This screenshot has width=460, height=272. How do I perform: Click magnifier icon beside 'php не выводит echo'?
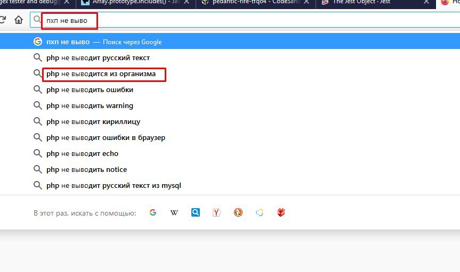[x=37, y=153]
